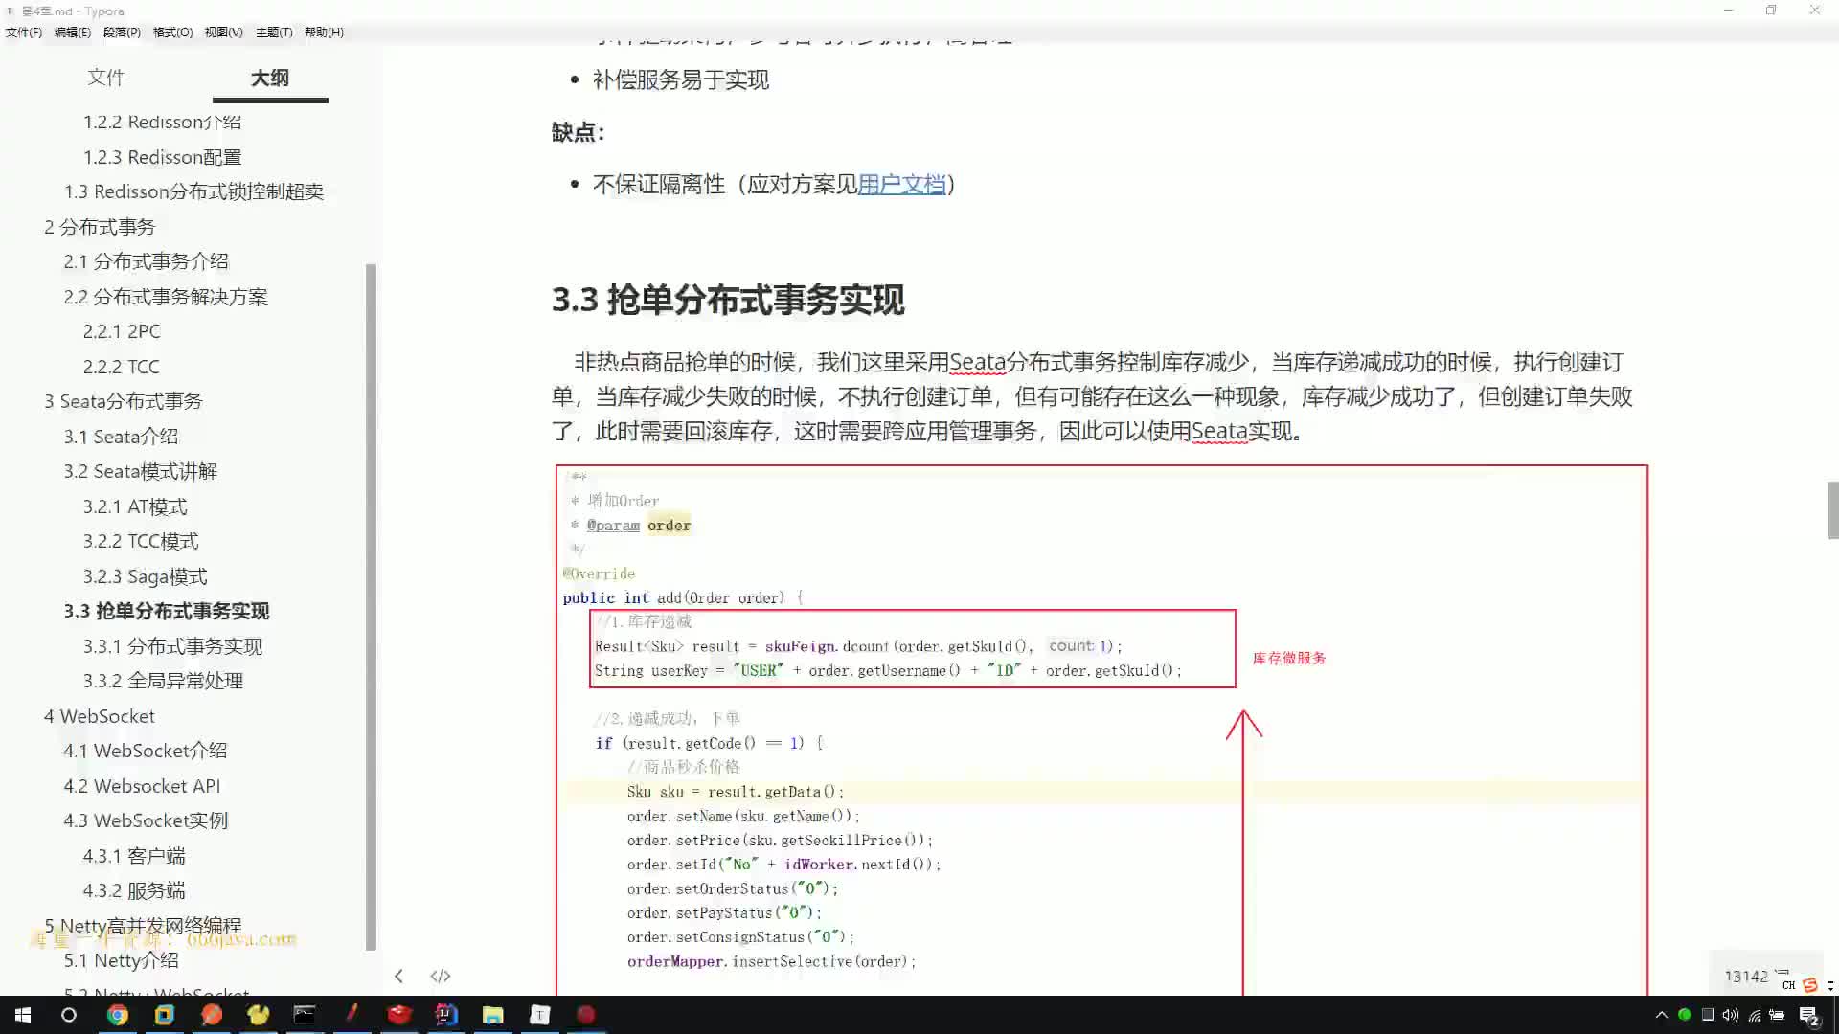Select outline entry 2.2.1 2PC

(122, 331)
